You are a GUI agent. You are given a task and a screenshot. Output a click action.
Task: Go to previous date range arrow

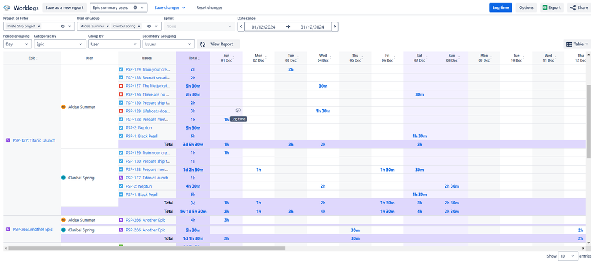pos(241,27)
